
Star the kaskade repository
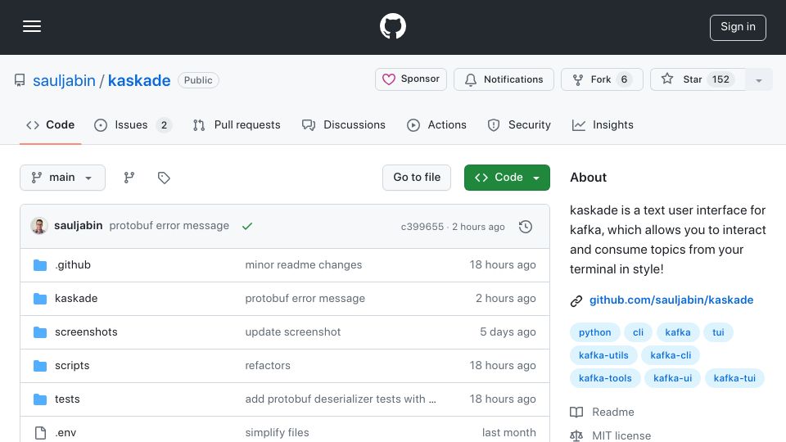pos(697,79)
